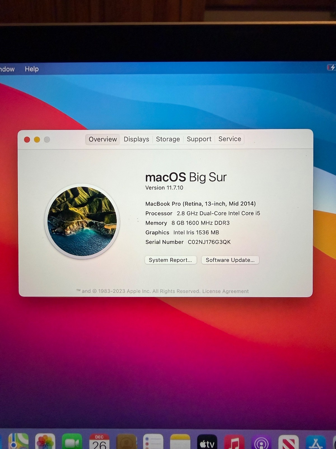
Task: Open App Store from the Dock
Action: [316, 442]
